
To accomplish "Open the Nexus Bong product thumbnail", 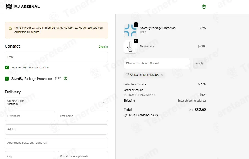I will 130,47.
